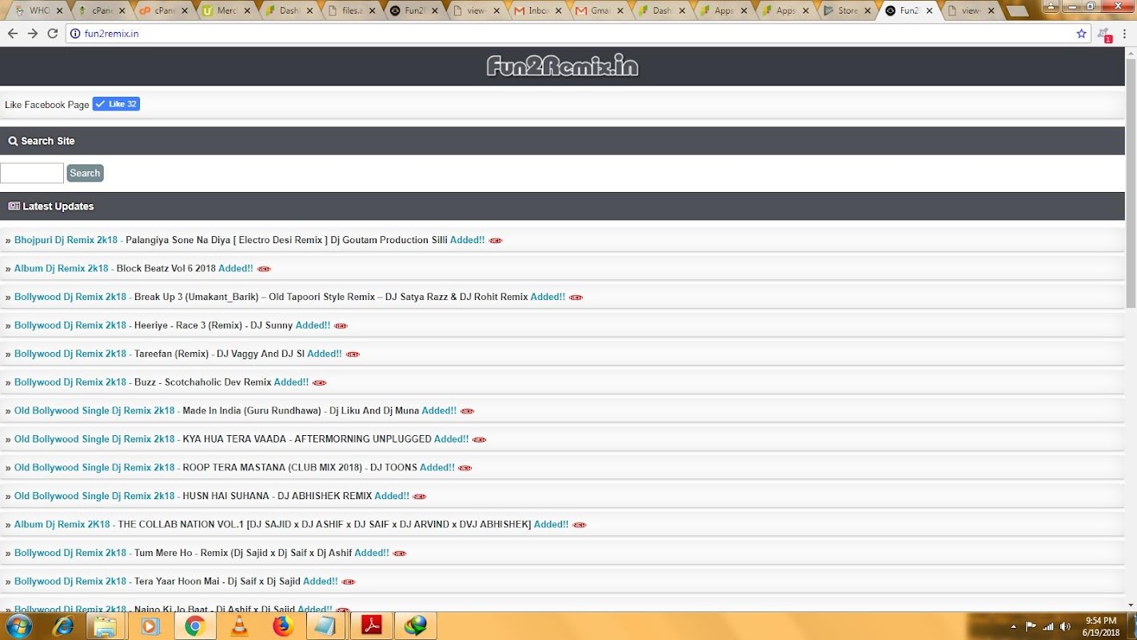Go forward in browser history
The image size is (1137, 640).
(x=32, y=34)
